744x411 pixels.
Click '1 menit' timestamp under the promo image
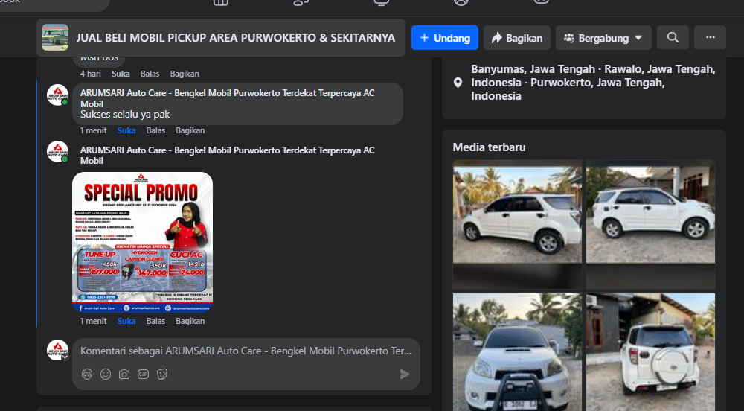click(94, 321)
